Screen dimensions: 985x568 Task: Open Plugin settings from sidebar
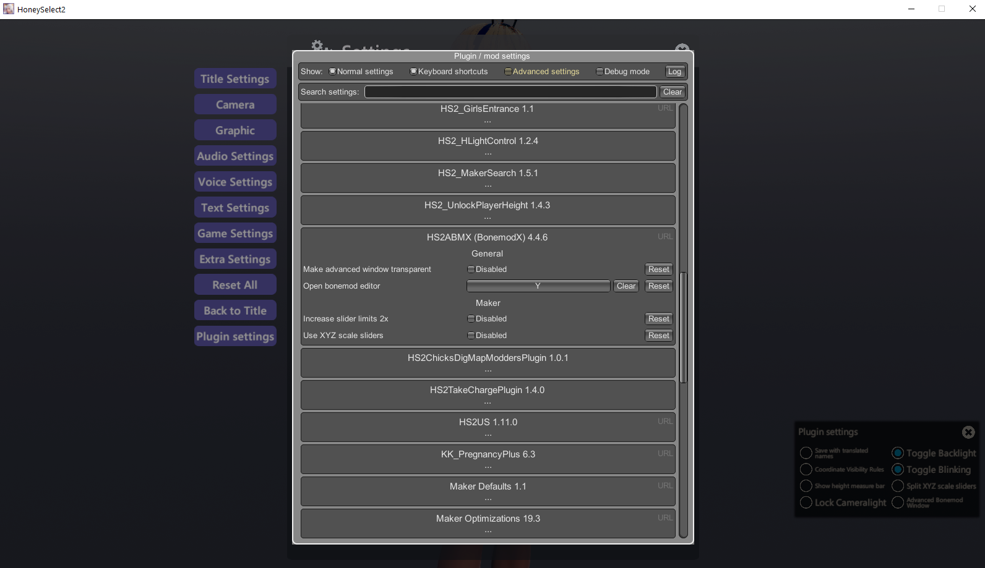(x=235, y=337)
